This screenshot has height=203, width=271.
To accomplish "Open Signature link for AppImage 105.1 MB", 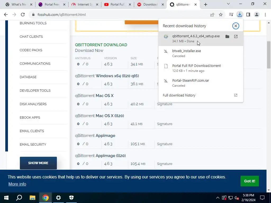I will (x=165, y=144).
